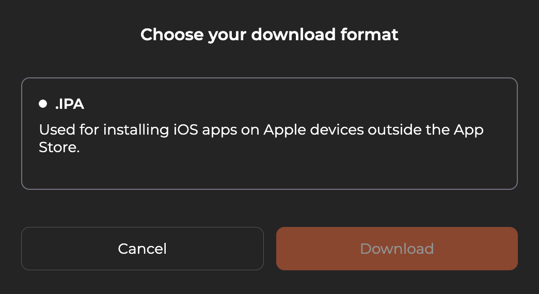Dismiss the dialog using Cancel
539x294 pixels.
point(142,249)
